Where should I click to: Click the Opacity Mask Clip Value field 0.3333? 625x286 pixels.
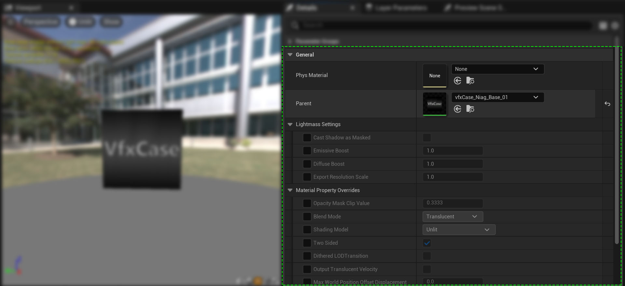(x=453, y=203)
